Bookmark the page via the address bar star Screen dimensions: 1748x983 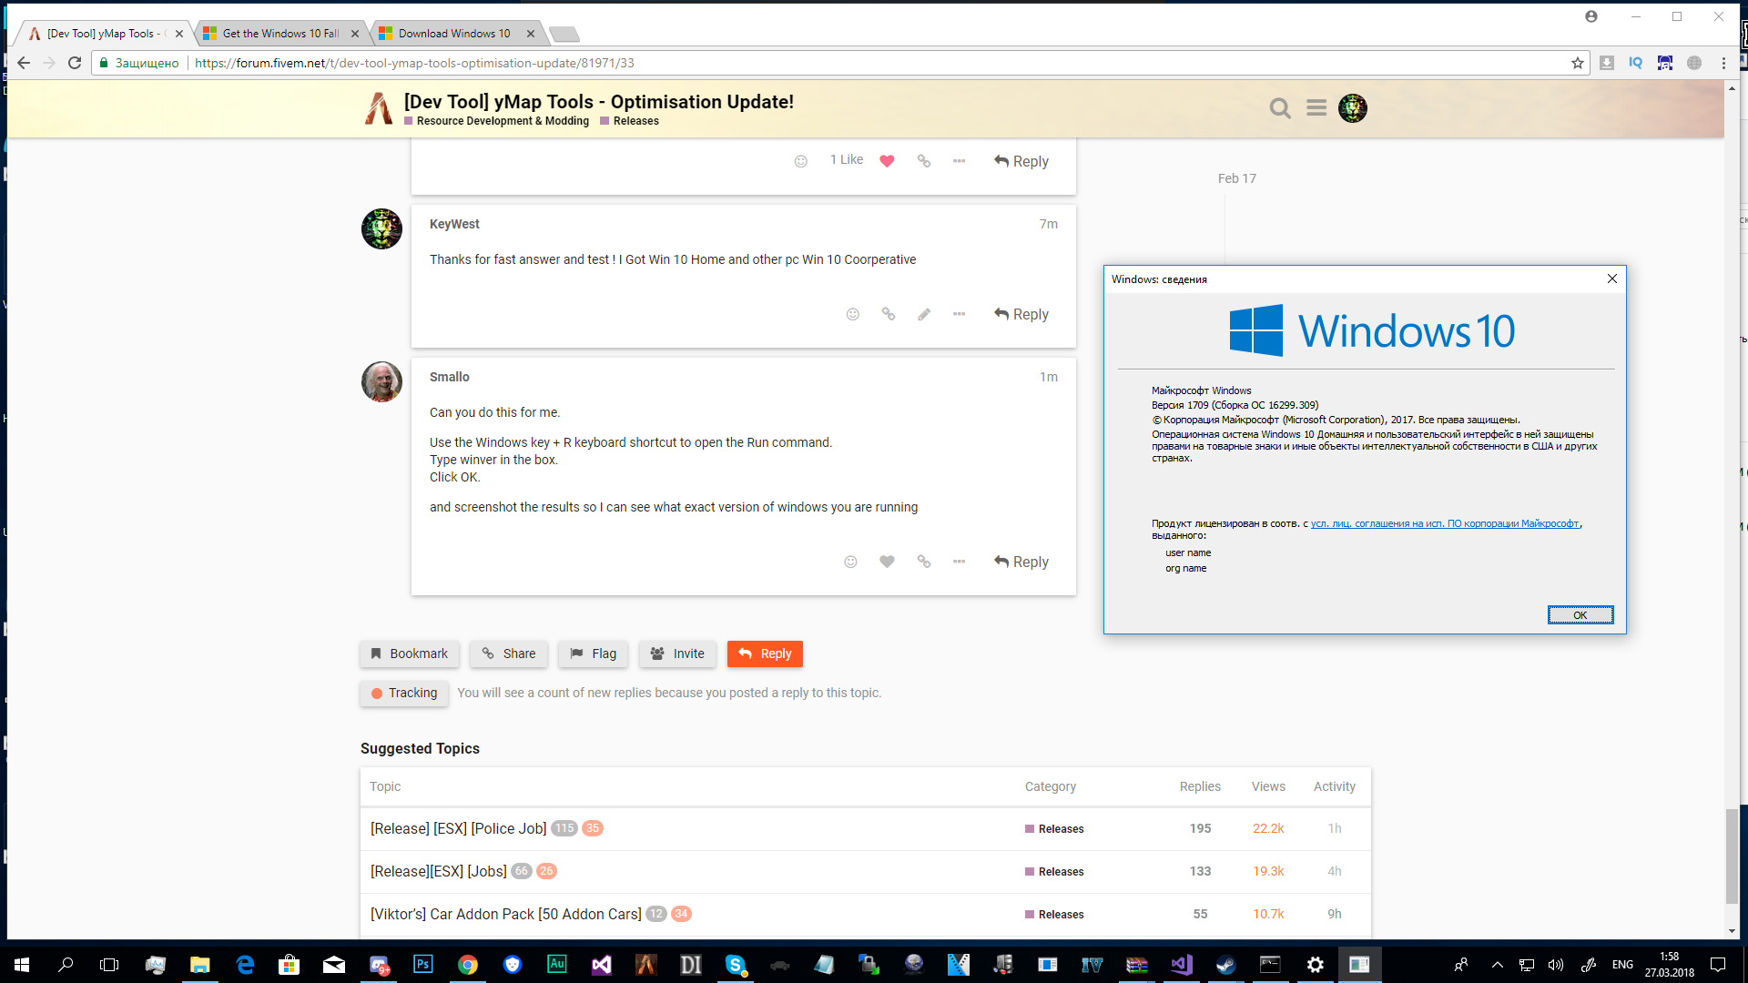(1578, 63)
